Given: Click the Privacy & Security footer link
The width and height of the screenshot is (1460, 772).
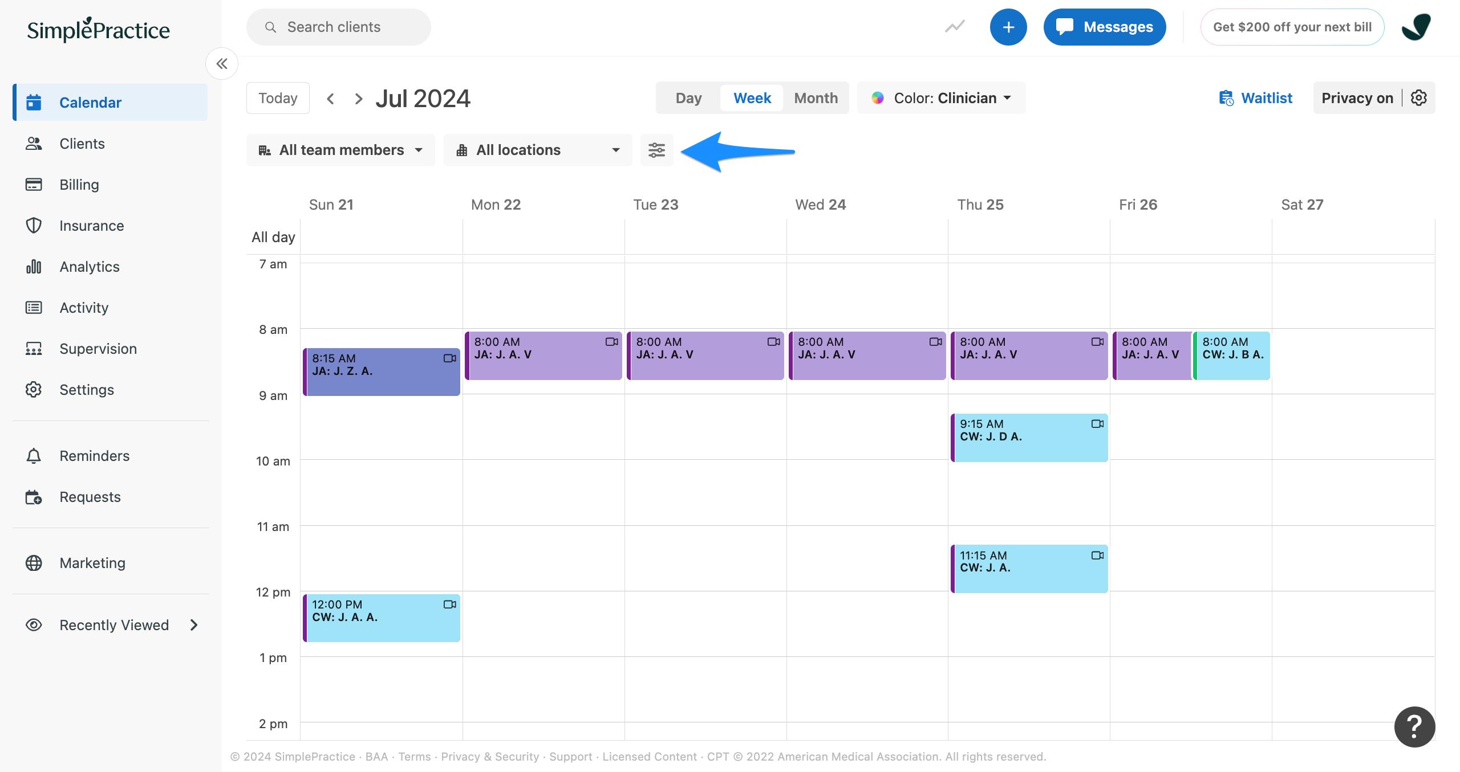Looking at the screenshot, I should (x=490, y=757).
